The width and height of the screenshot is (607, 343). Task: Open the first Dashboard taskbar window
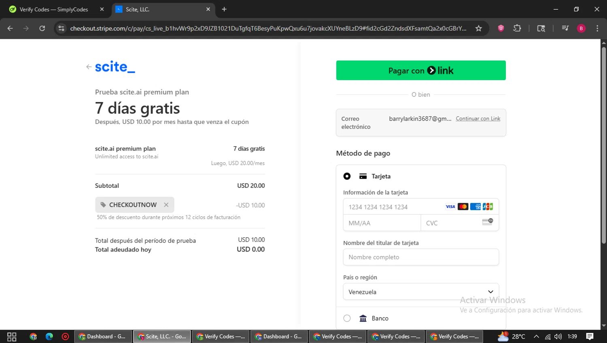point(103,337)
